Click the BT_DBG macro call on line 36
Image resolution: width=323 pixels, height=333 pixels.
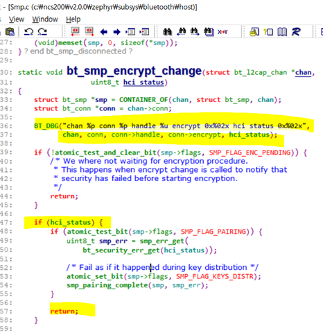tap(46, 126)
